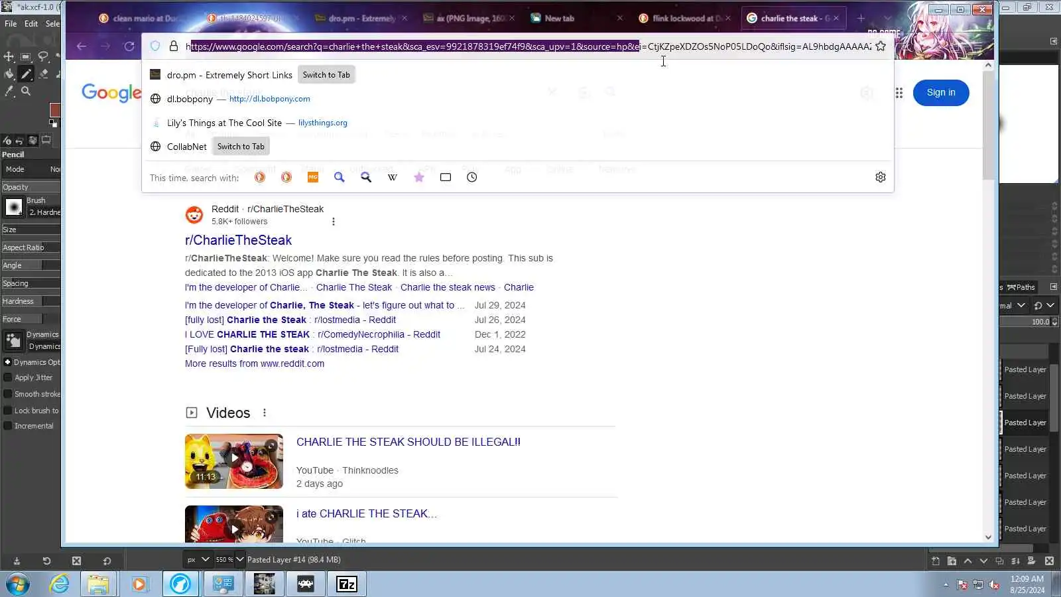This screenshot has height=597, width=1061.
Task: Open Windows Media Player from taskbar
Action: click(139, 584)
